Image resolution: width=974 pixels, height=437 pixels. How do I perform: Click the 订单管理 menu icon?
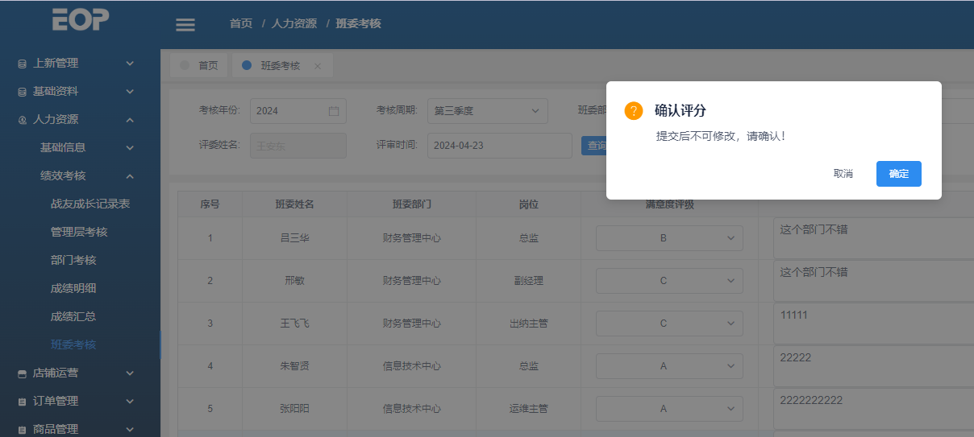(23, 402)
